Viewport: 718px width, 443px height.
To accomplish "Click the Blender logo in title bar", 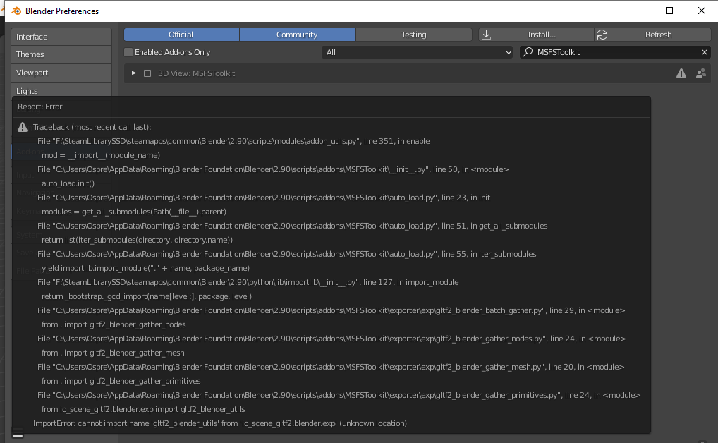I will click(x=16, y=11).
